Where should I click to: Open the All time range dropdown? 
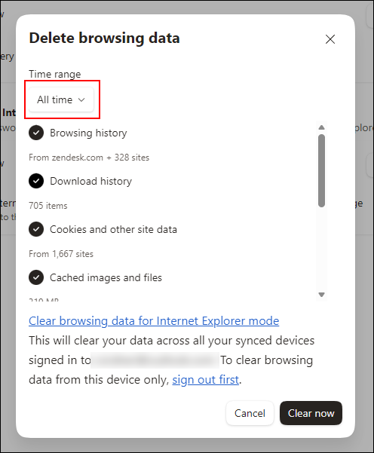[61, 99]
